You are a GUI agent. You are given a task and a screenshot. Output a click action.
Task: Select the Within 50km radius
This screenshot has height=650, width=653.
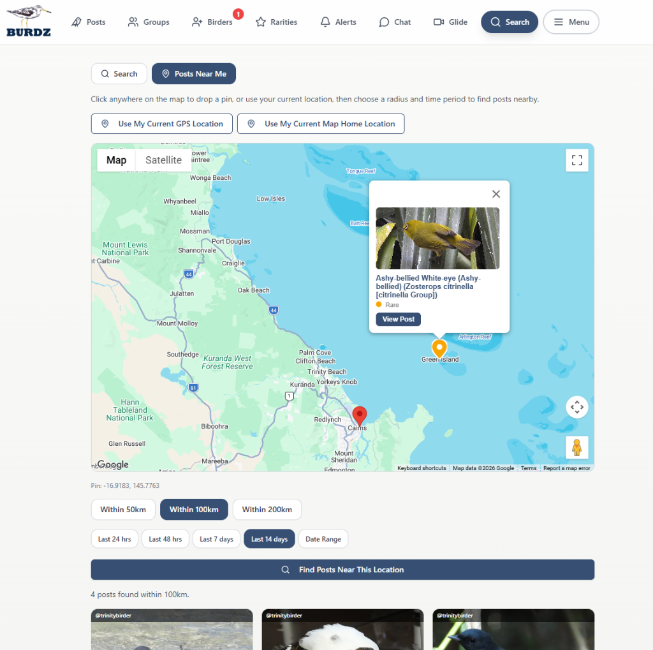123,510
